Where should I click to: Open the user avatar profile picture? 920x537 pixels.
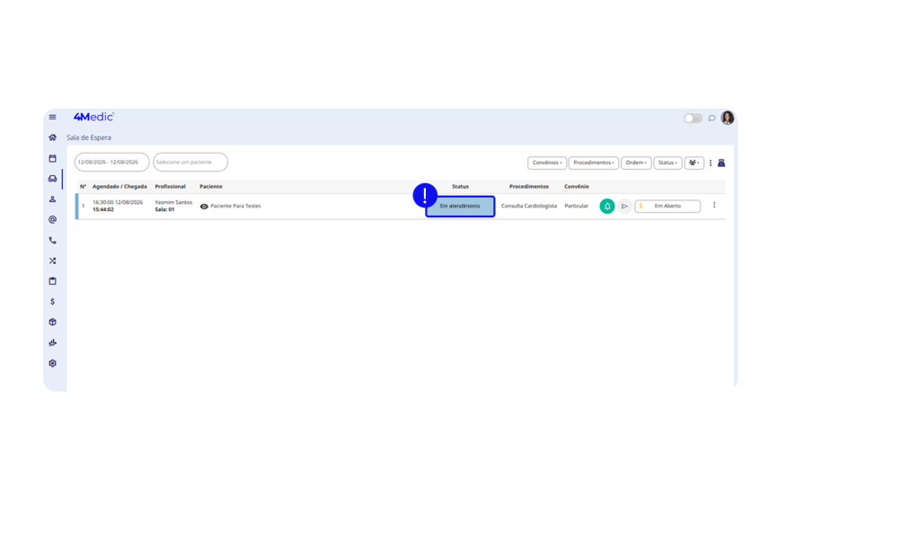pos(728,118)
